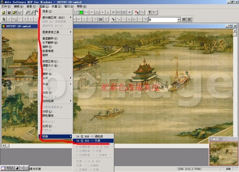The height and width of the screenshot is (172, 239).
Task: Click the Open file toolbar icon
Action: [x=4, y=12]
